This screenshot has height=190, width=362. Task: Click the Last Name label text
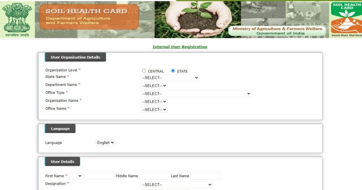(x=180, y=176)
